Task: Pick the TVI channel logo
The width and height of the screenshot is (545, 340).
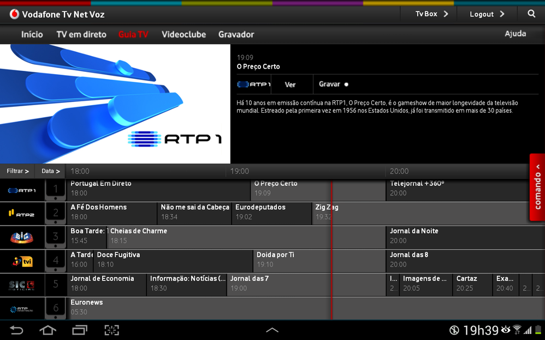Action: pos(22,262)
